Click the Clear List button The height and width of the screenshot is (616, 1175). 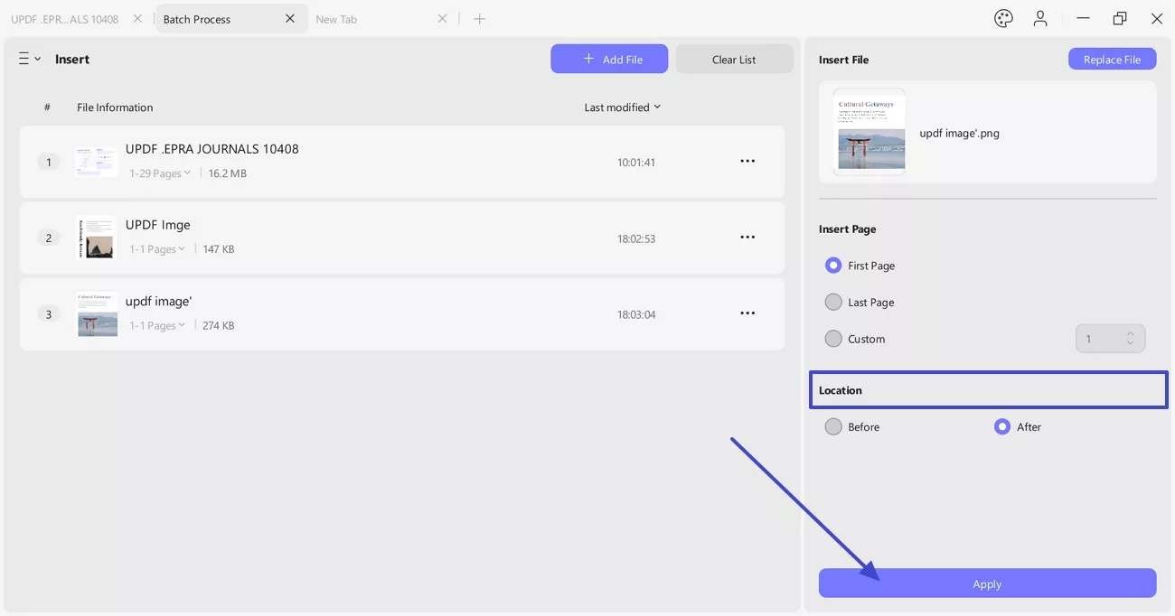734,59
